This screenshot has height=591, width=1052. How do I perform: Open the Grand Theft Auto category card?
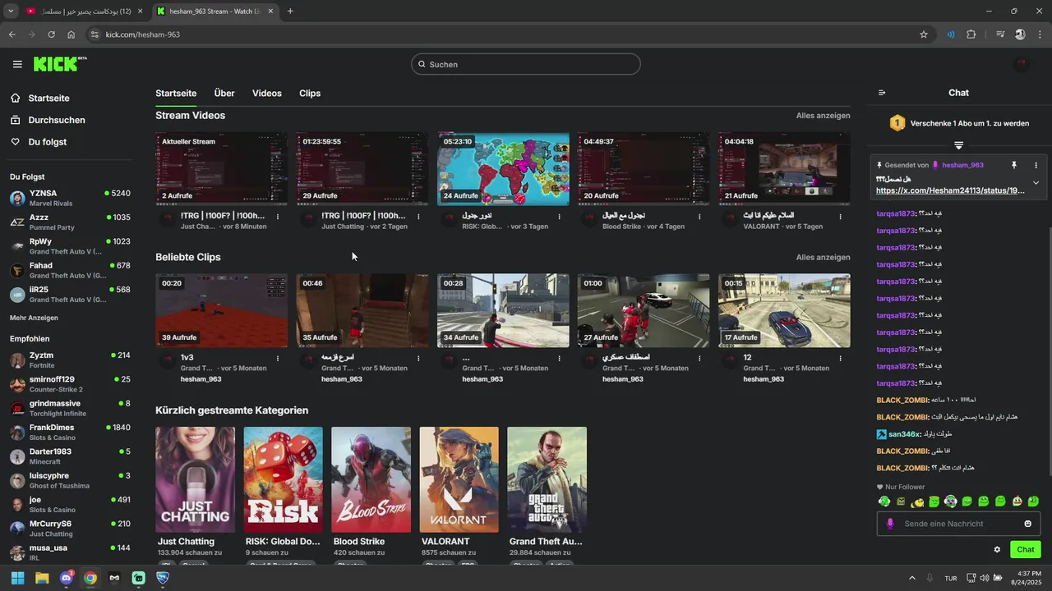tap(547, 479)
